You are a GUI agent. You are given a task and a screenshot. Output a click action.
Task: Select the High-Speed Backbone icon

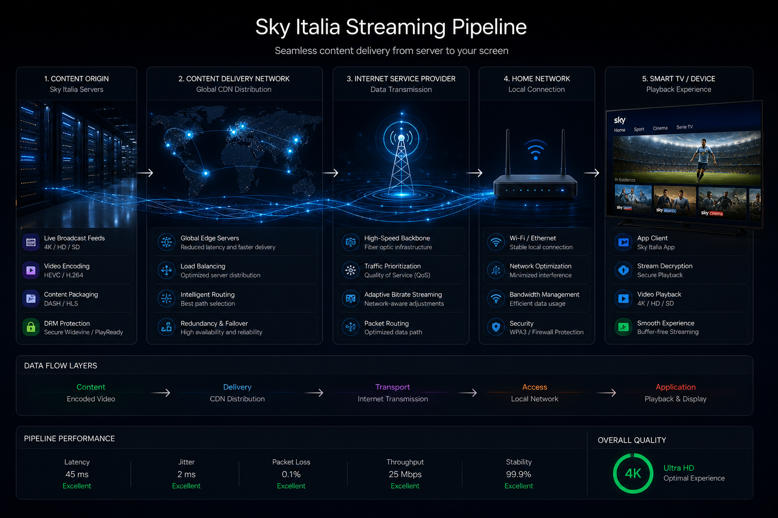[351, 242]
